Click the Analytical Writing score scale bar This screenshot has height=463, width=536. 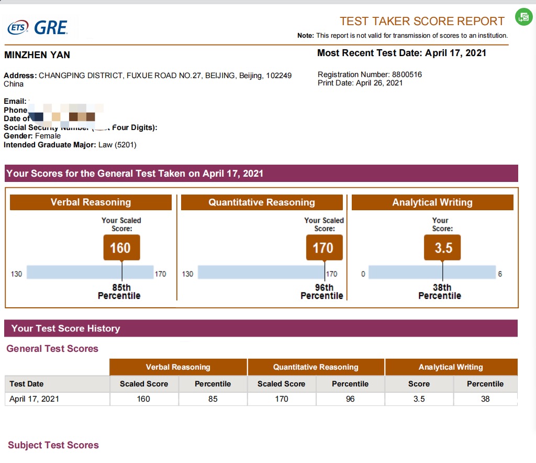432,273
